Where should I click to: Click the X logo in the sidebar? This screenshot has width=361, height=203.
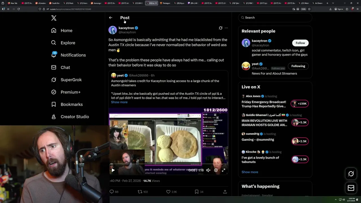coord(54,18)
